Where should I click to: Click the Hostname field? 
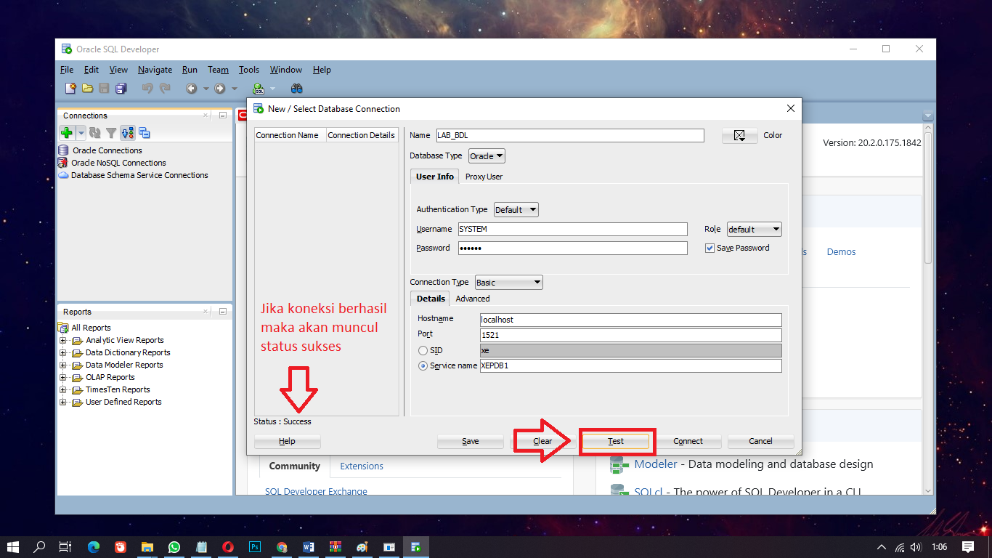(631, 320)
